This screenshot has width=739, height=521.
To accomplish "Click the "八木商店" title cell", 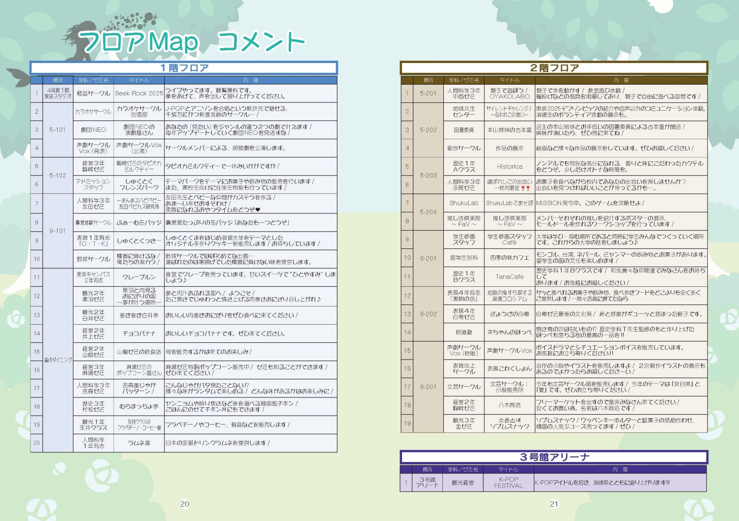I will (x=509, y=405).
